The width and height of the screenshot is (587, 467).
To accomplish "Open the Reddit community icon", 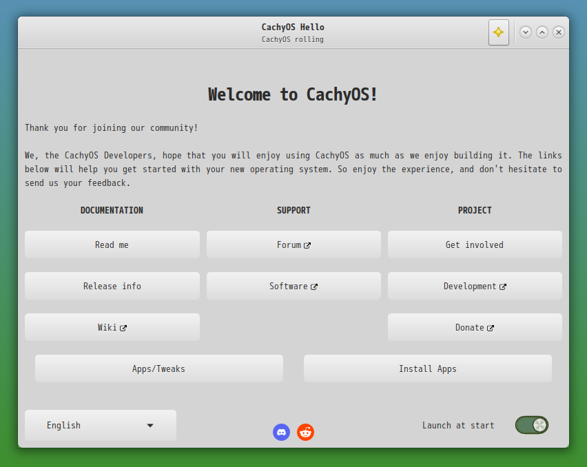I will point(305,432).
